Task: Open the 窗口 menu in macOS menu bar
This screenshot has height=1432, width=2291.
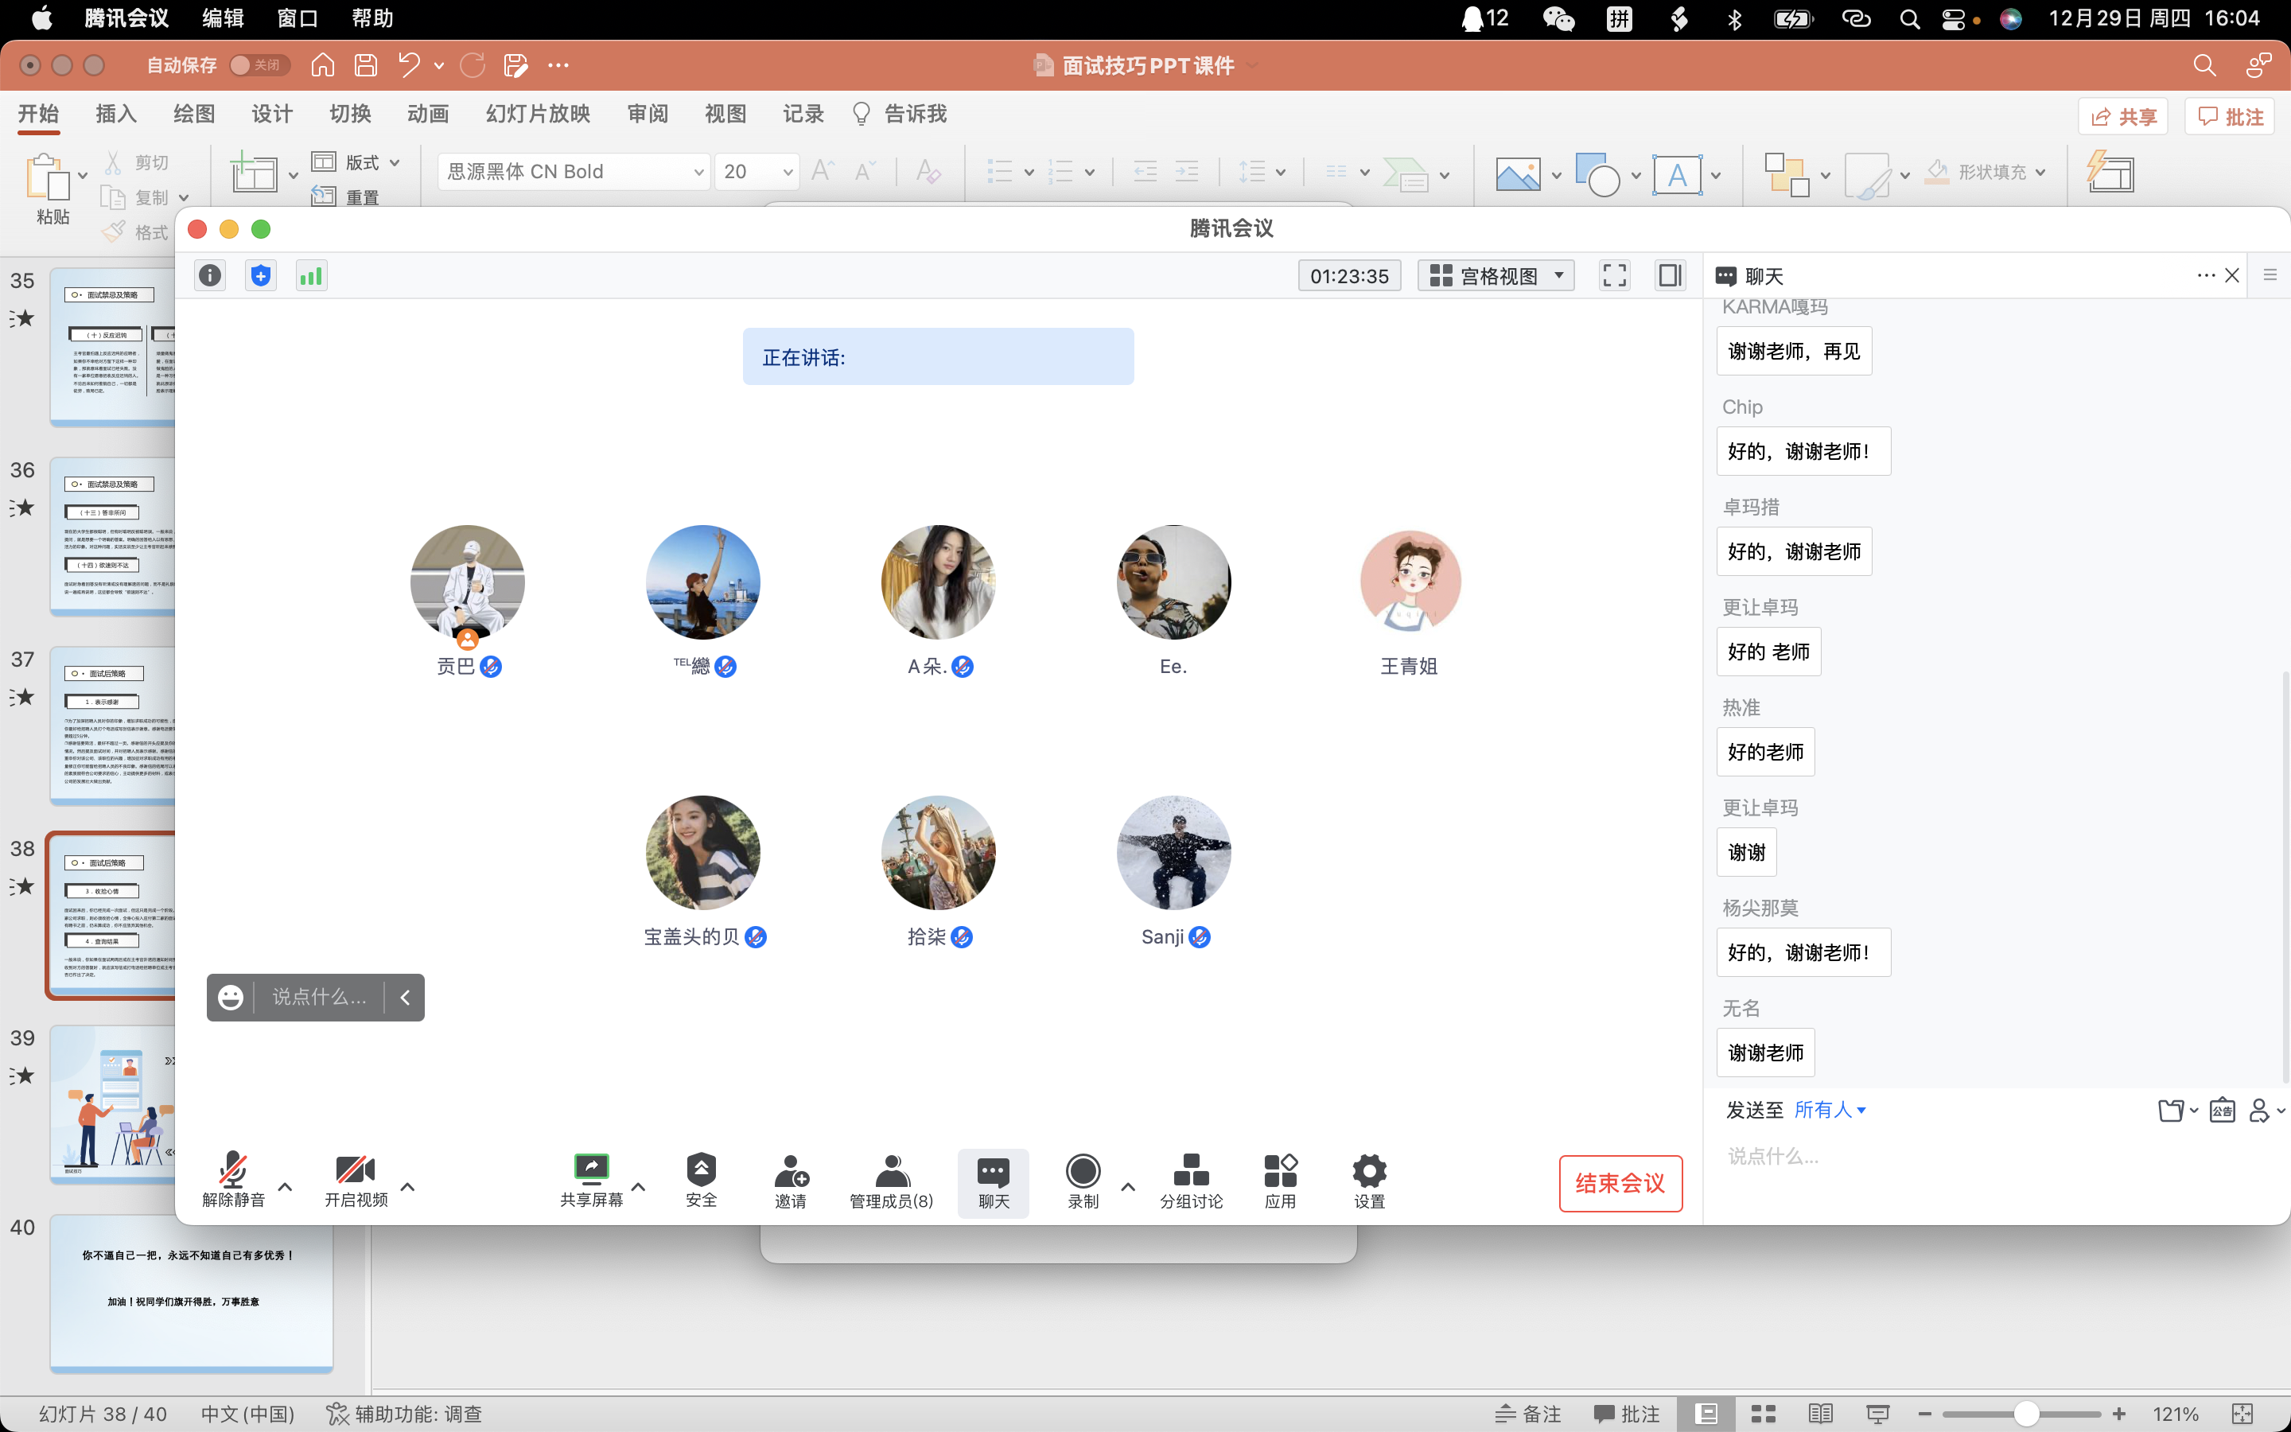Action: (x=298, y=18)
